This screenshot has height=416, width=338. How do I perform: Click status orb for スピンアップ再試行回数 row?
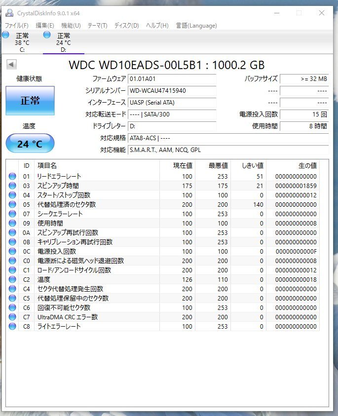(x=12, y=232)
